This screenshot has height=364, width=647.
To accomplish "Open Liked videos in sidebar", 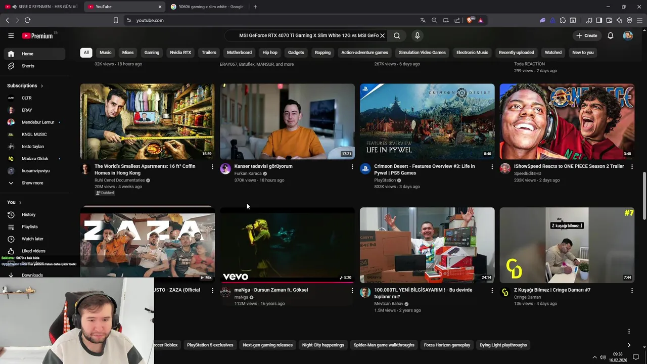I will click(35, 251).
